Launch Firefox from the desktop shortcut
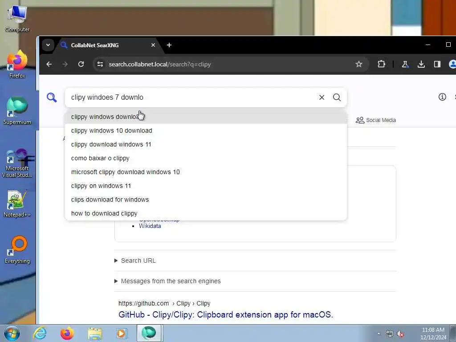 click(x=17, y=65)
